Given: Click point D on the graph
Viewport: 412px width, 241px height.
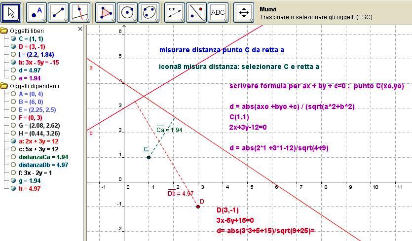Looking at the screenshot, I should coord(198,207).
